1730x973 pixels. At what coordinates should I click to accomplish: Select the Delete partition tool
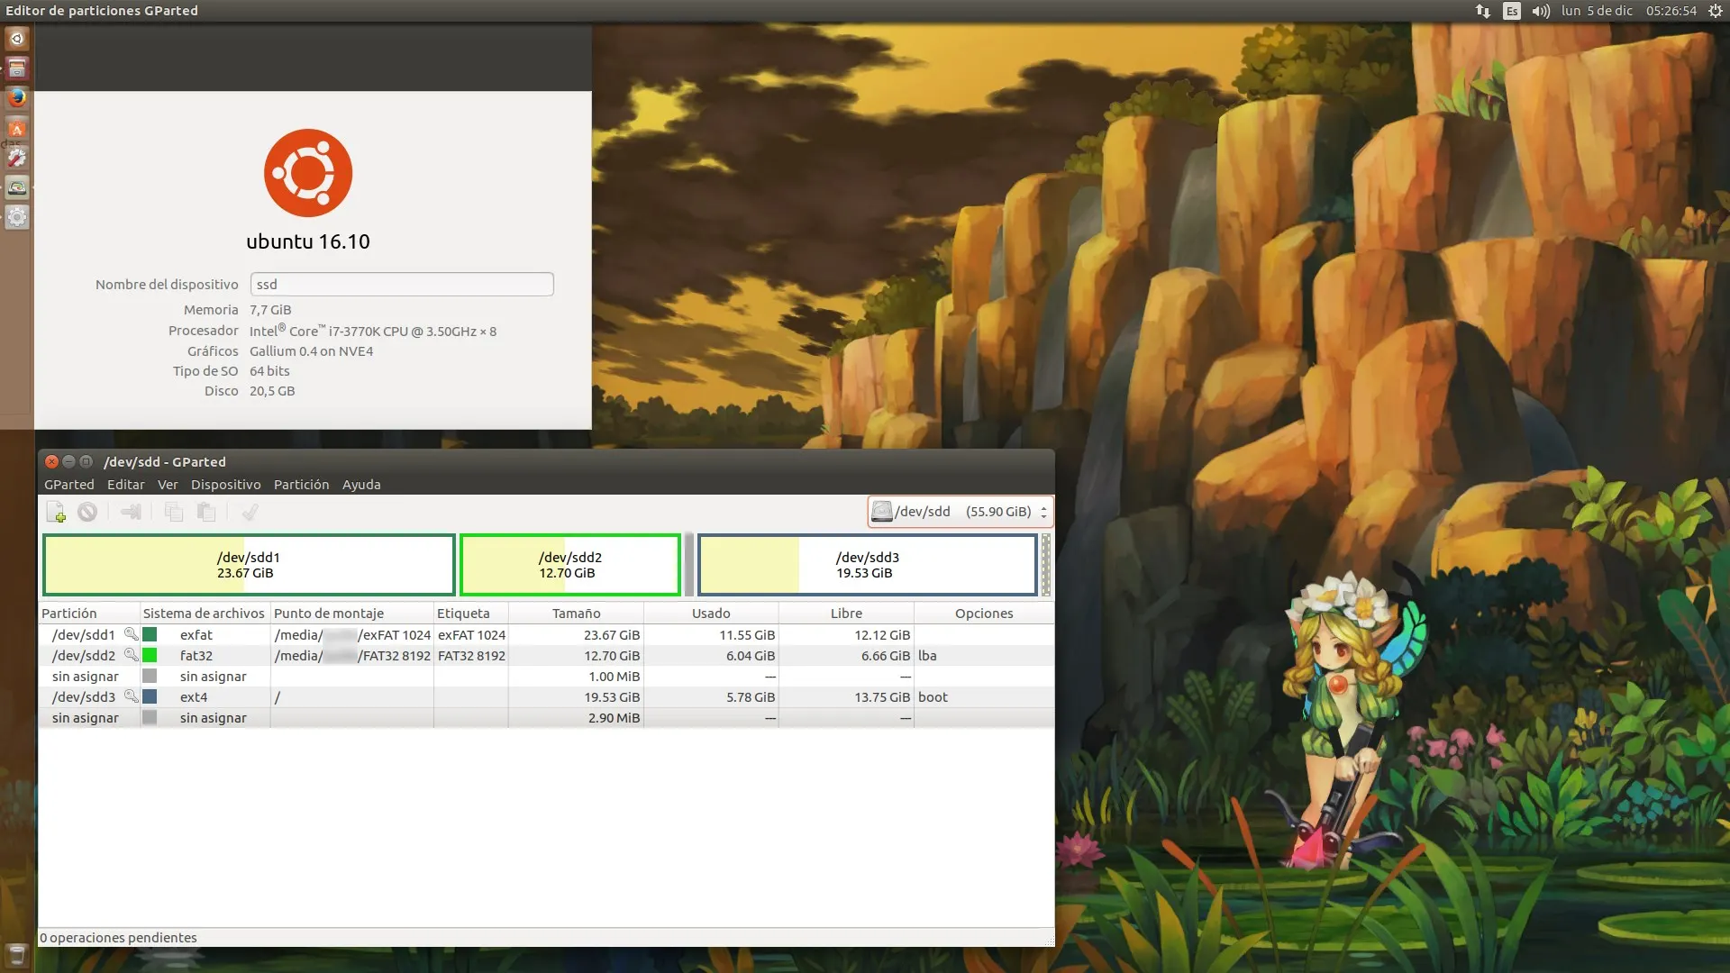pyautogui.click(x=88, y=512)
